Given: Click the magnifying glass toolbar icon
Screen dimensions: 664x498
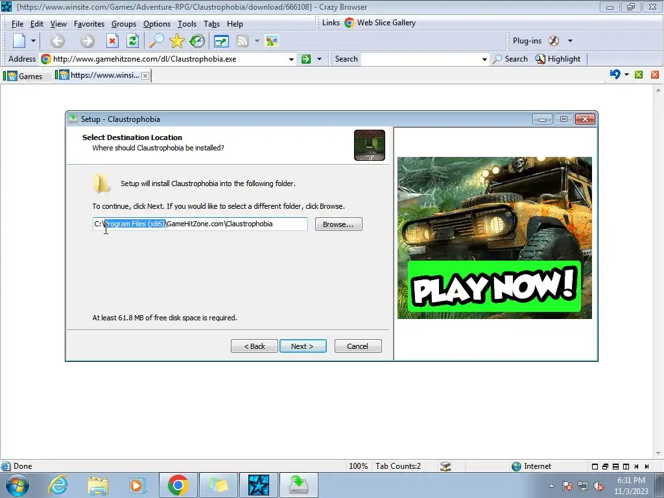Looking at the screenshot, I should coord(157,41).
